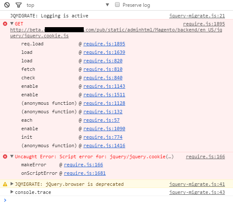Open the jquery-migrate.js:21 source link
This screenshot has width=233, height=210.
pos(197,16)
